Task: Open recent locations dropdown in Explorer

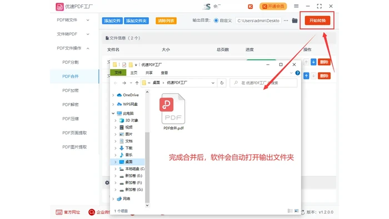Action: tap(131, 83)
